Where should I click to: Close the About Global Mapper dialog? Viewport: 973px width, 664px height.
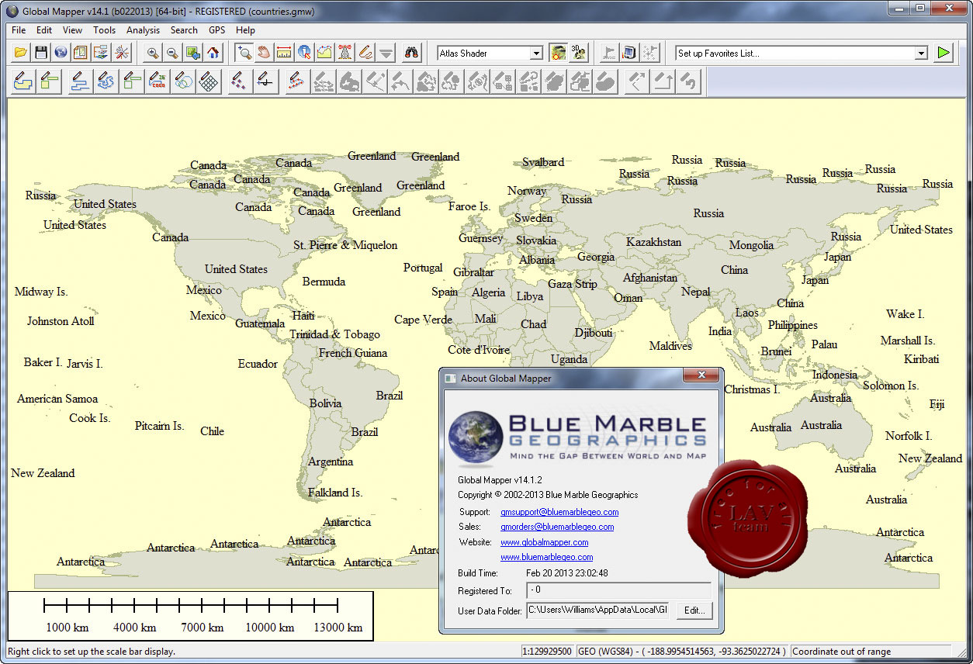(701, 375)
